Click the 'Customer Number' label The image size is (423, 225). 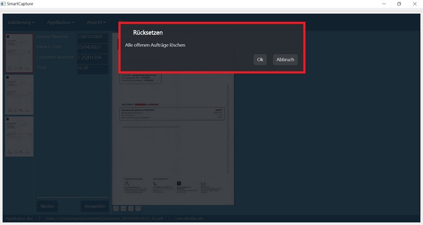click(x=55, y=57)
